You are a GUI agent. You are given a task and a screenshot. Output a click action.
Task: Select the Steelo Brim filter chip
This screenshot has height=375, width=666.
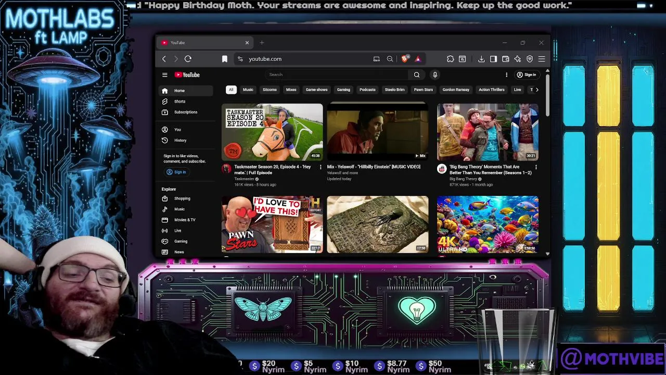coord(394,90)
